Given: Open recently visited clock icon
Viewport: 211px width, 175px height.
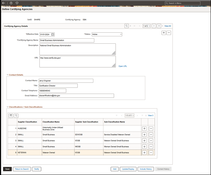Looking at the screenshot, I should (x=10, y=3).
